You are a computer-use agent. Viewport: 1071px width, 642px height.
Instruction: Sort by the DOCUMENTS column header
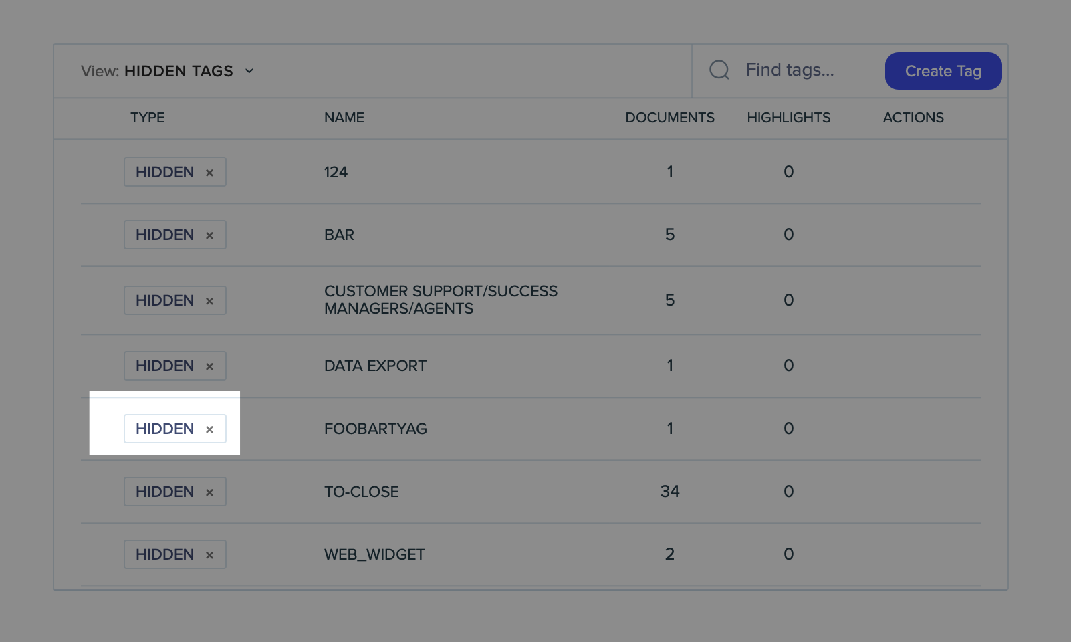click(670, 118)
